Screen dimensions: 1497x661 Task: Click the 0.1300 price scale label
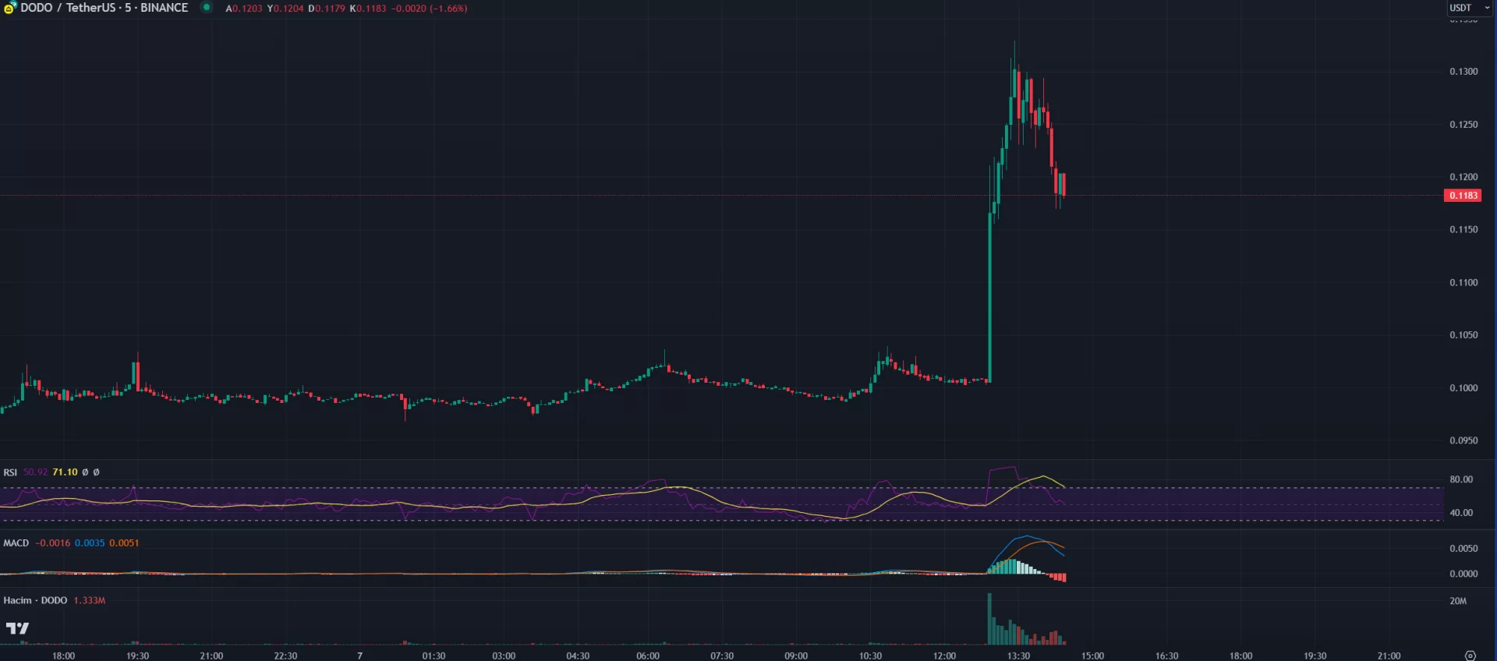(1463, 72)
